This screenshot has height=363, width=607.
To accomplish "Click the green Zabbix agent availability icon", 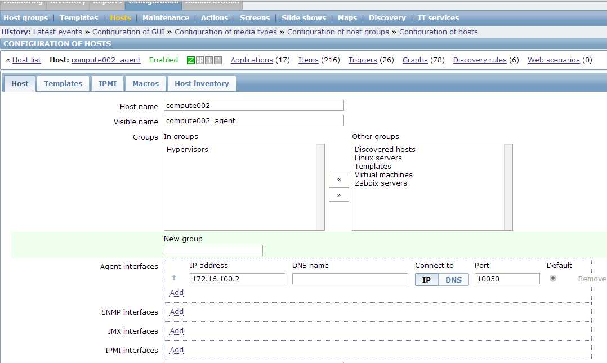I will [x=190, y=60].
